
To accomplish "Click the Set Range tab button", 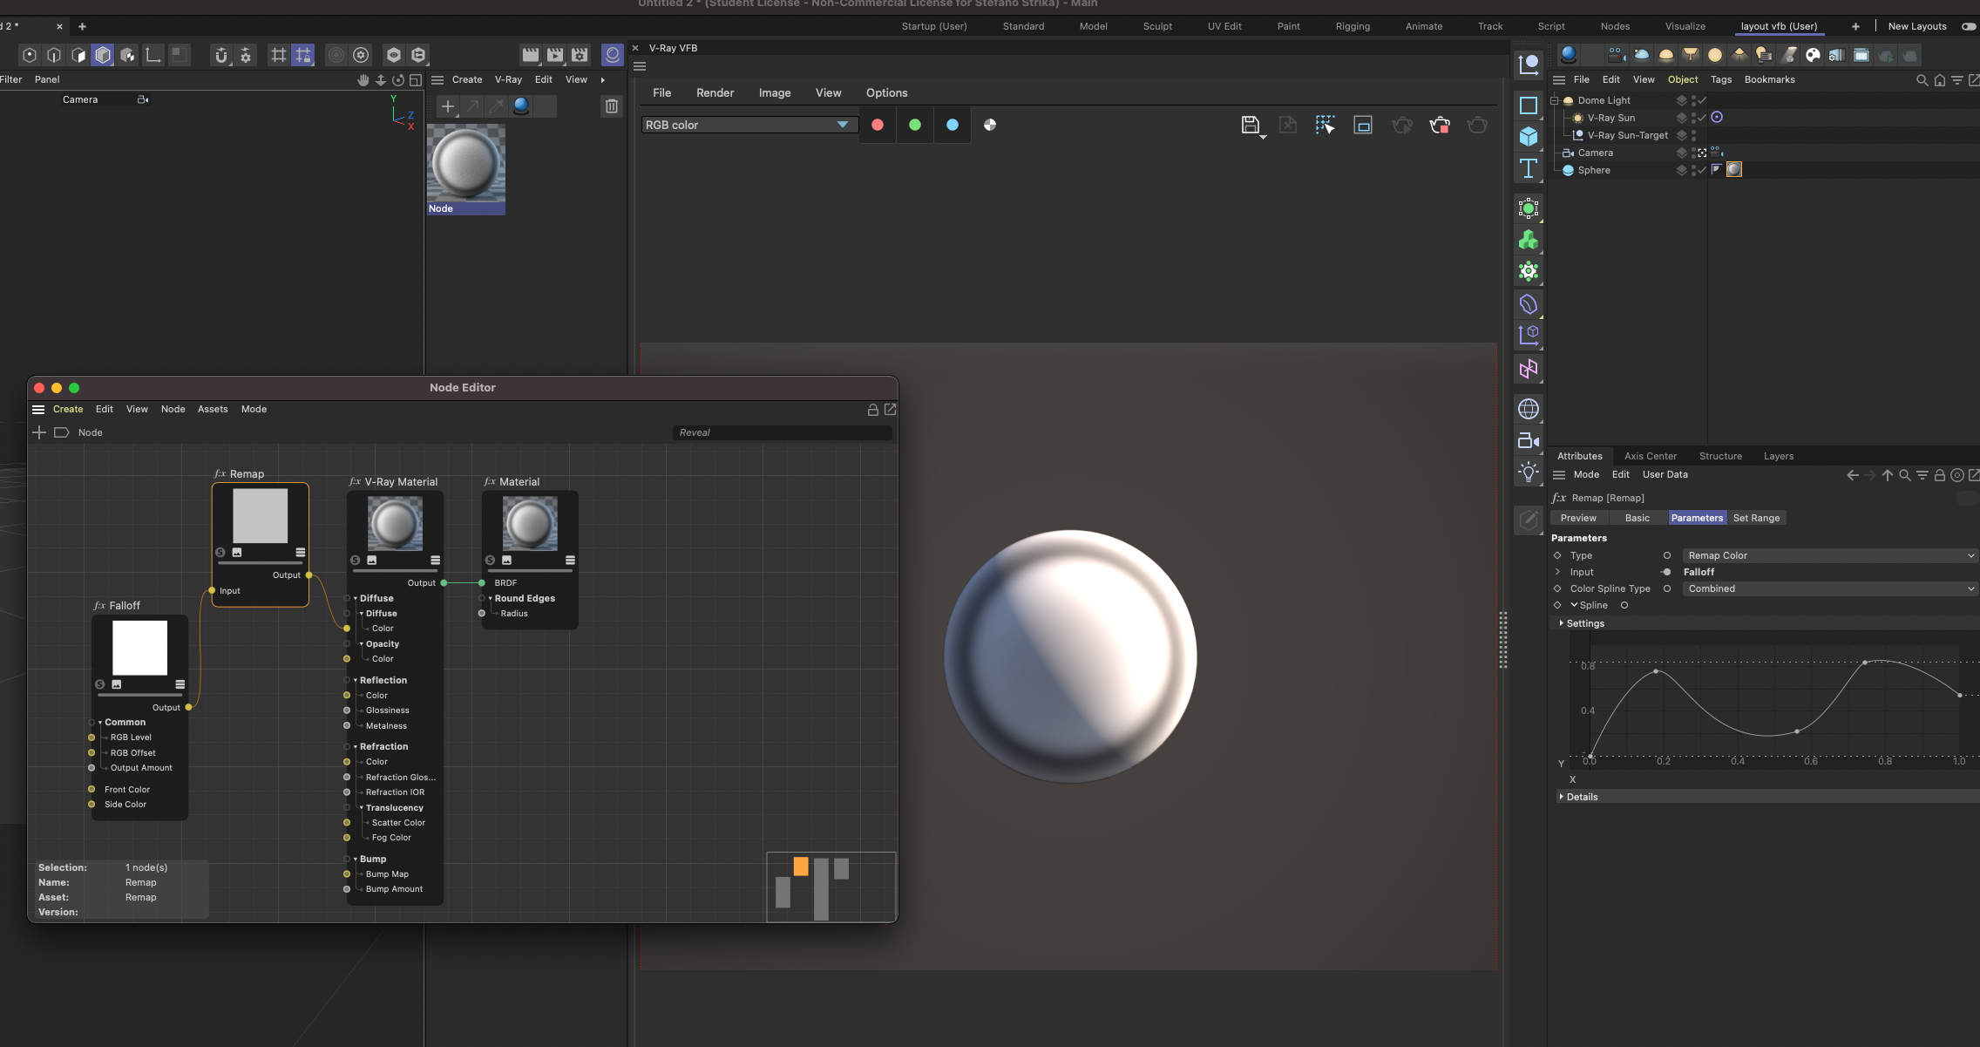I will coord(1756,518).
